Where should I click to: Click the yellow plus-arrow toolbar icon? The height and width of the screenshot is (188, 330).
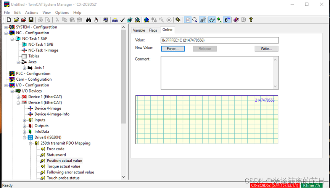click(x=178, y=20)
